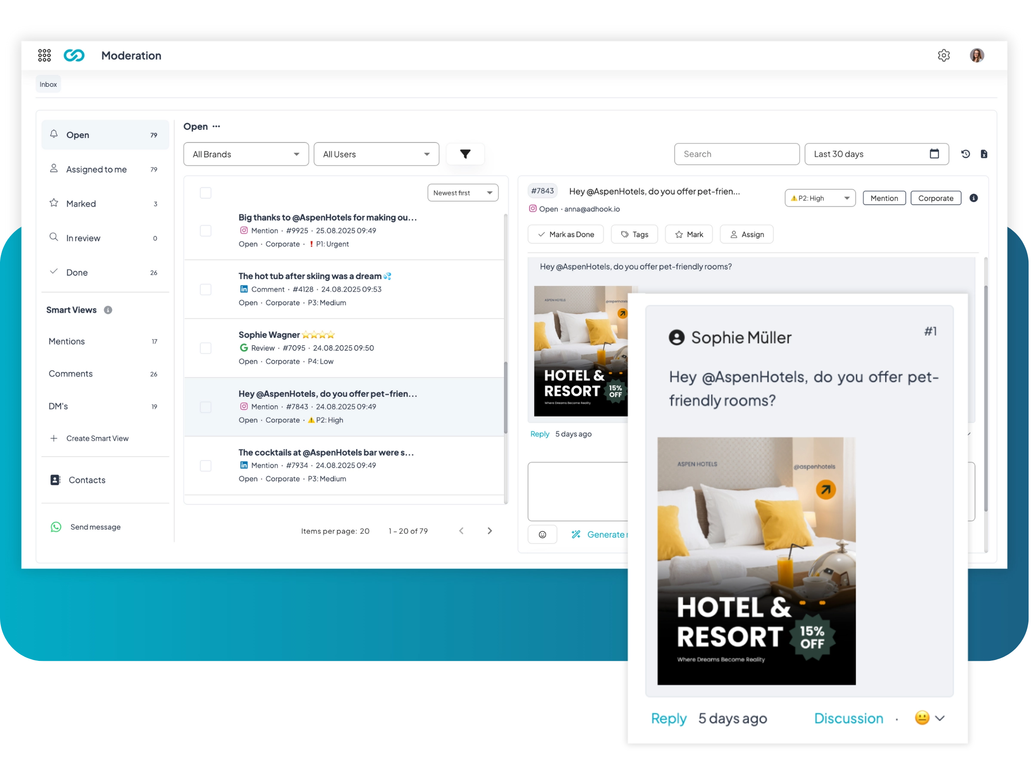The height and width of the screenshot is (774, 1032).
Task: Click the WhatsApp Send message icon
Action: [56, 527]
